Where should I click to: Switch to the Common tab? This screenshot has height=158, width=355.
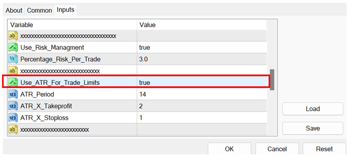point(39,11)
